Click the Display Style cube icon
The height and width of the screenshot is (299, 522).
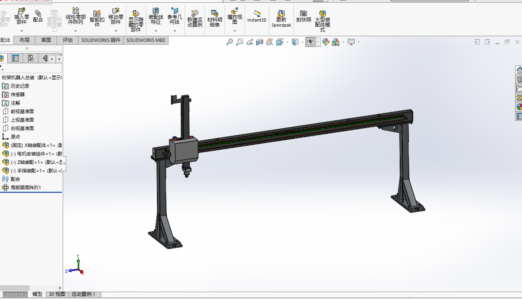click(295, 42)
